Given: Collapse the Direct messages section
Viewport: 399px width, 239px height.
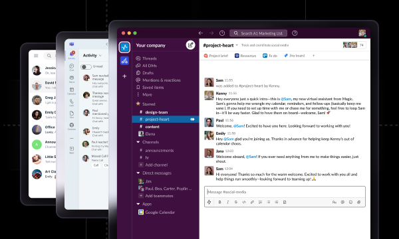Looking at the screenshot, I should pyautogui.click(x=138, y=173).
